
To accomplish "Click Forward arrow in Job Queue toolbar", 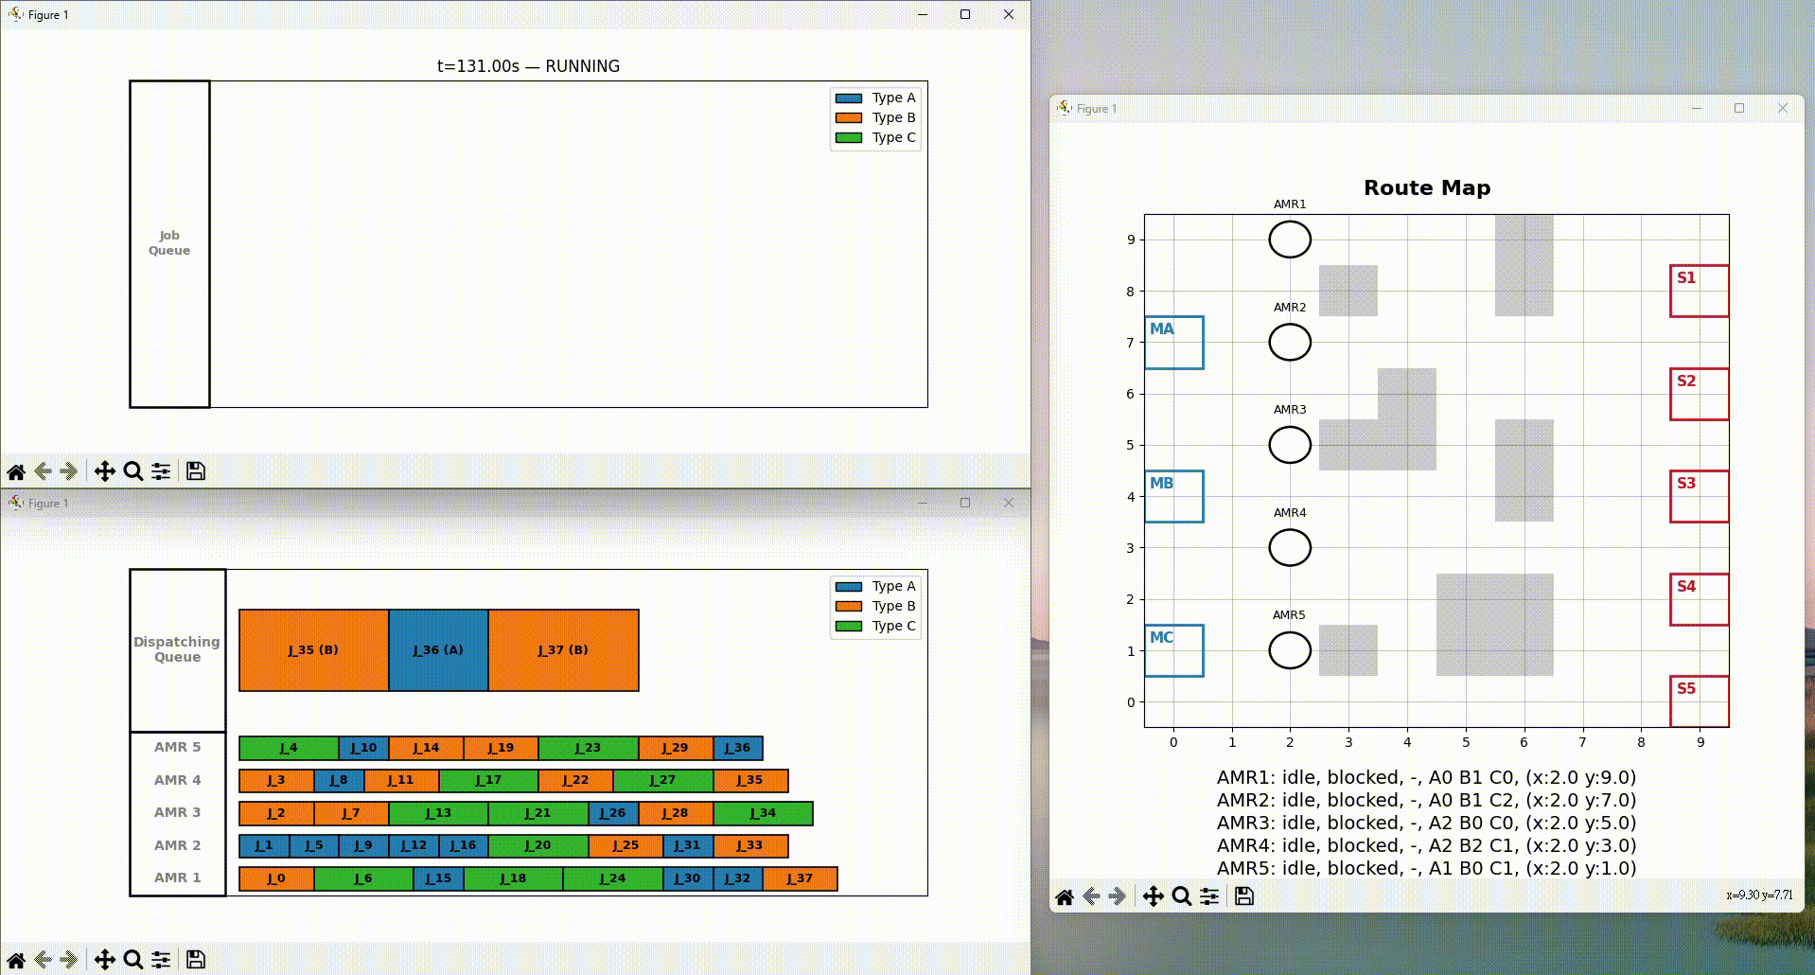I will [68, 471].
